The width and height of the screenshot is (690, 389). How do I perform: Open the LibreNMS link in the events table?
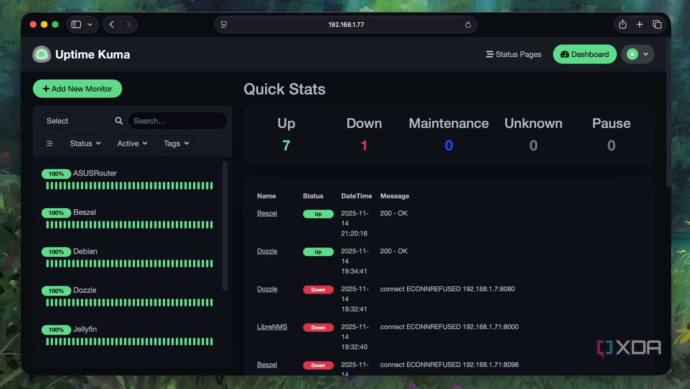pos(272,327)
